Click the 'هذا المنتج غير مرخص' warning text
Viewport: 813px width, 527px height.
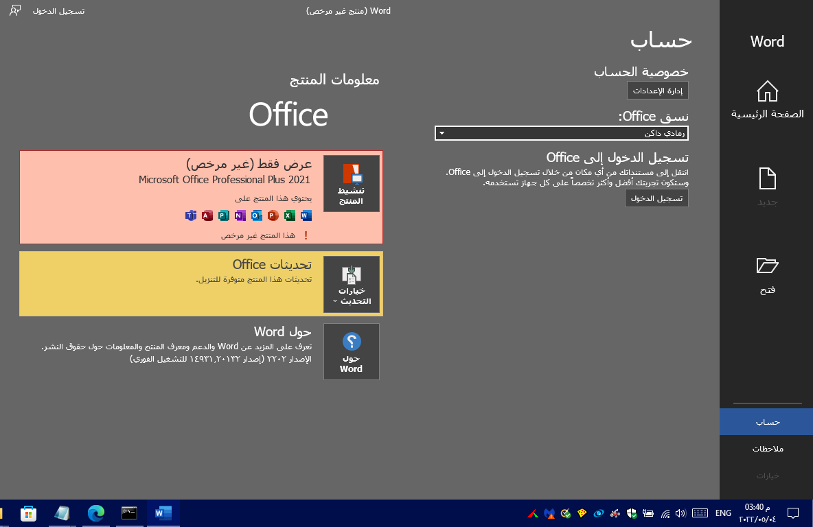[258, 236]
